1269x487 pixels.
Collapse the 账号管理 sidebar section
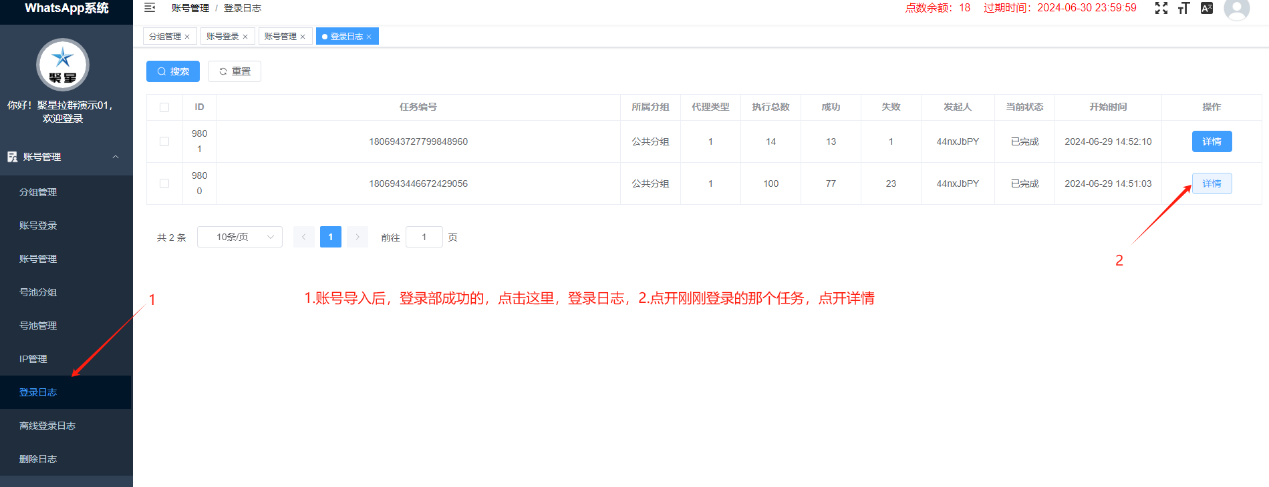(116, 157)
